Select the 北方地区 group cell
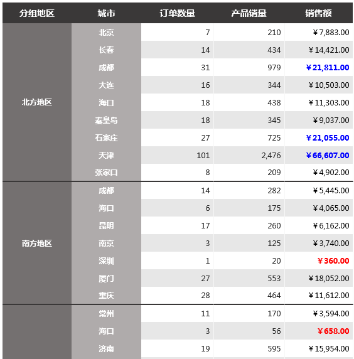Viewport: 354px width, 359px height. click(x=37, y=102)
